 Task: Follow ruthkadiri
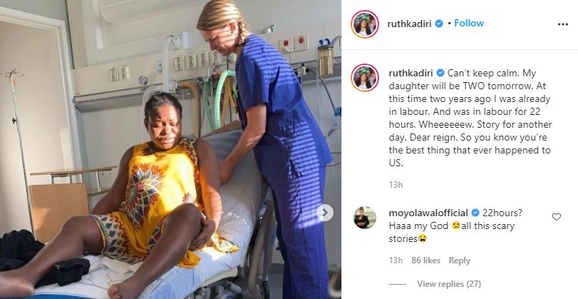[x=469, y=24]
